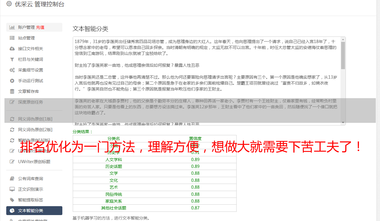Click the 0.87 confidence value
The height and width of the screenshot is (221, 380).
tap(195, 208)
